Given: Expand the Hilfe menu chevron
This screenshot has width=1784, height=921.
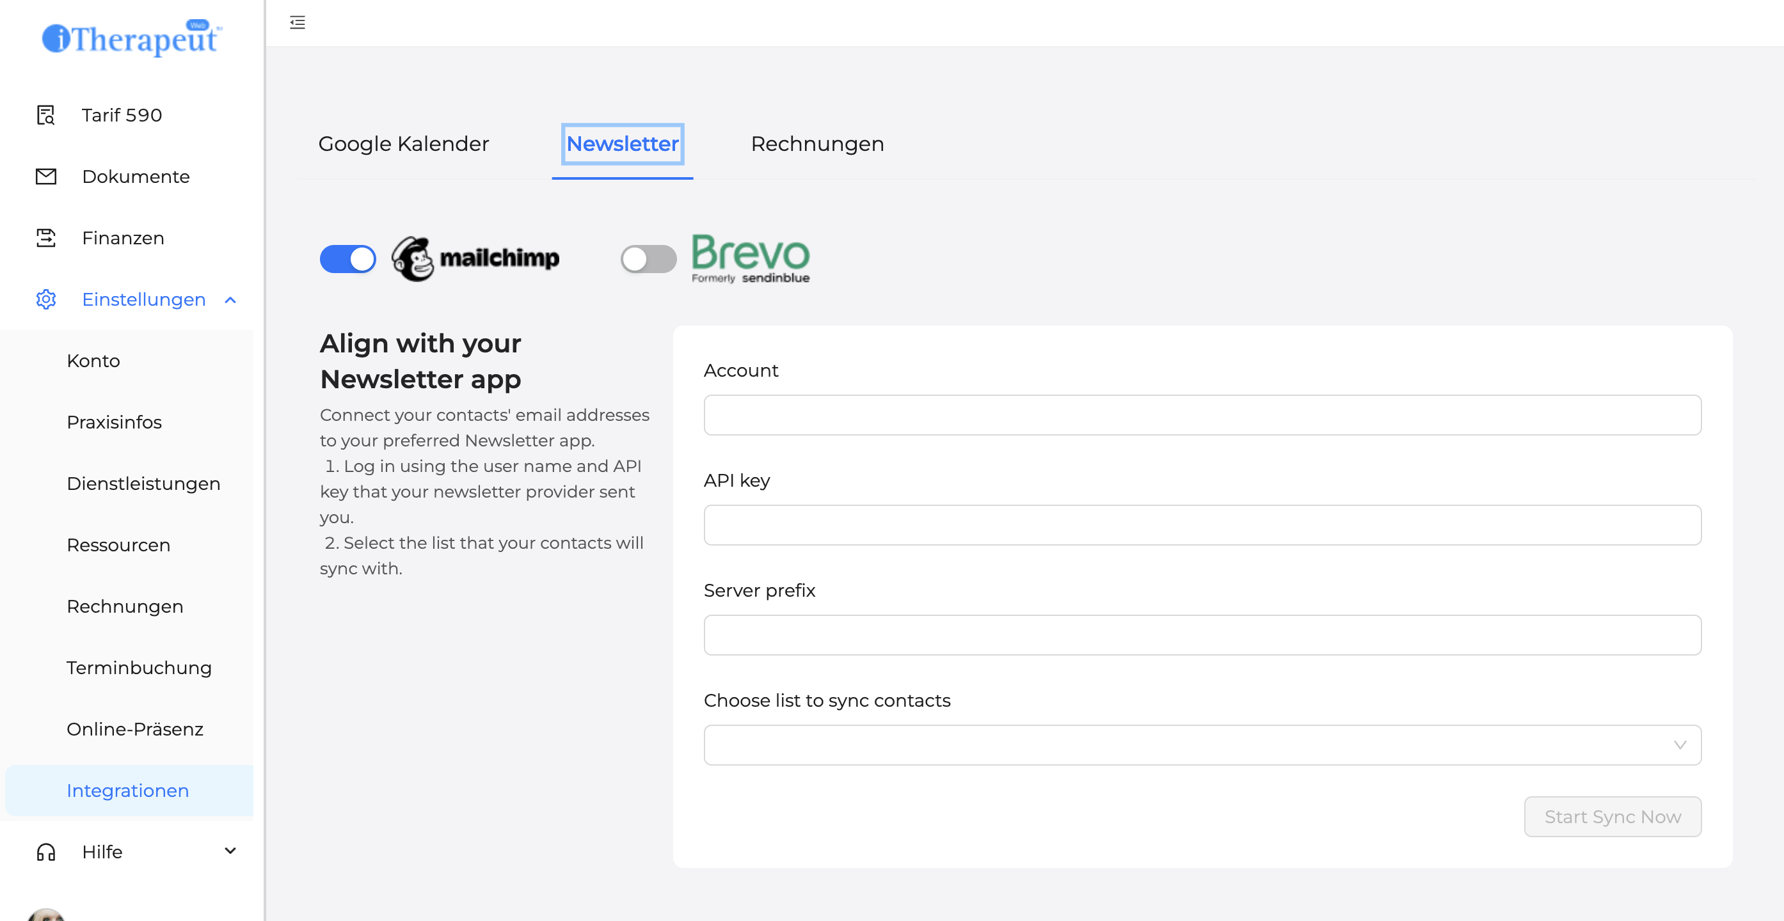Looking at the screenshot, I should 230,851.
